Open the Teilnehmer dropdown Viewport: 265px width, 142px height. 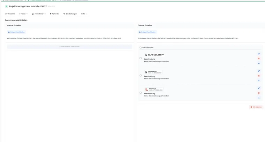tap(39, 14)
